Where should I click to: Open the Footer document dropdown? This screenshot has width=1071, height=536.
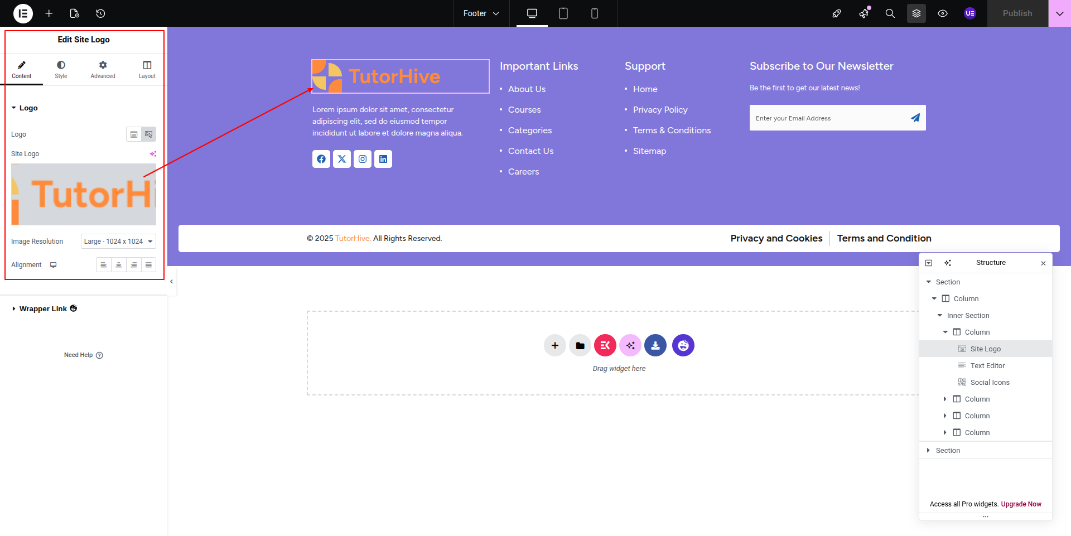tap(481, 13)
